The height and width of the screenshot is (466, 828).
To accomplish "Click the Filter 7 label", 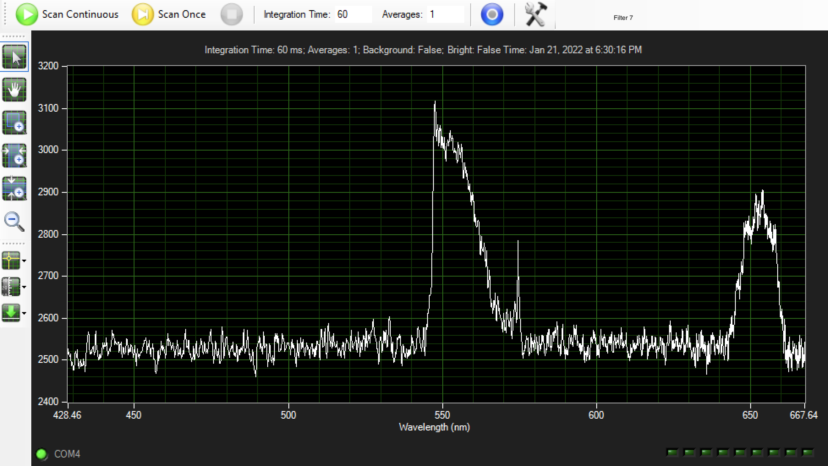I will click(x=623, y=18).
